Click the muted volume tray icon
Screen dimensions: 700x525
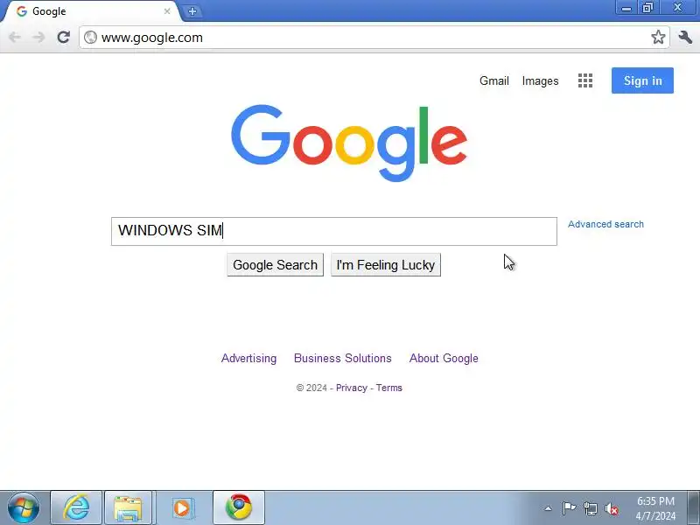tap(612, 508)
